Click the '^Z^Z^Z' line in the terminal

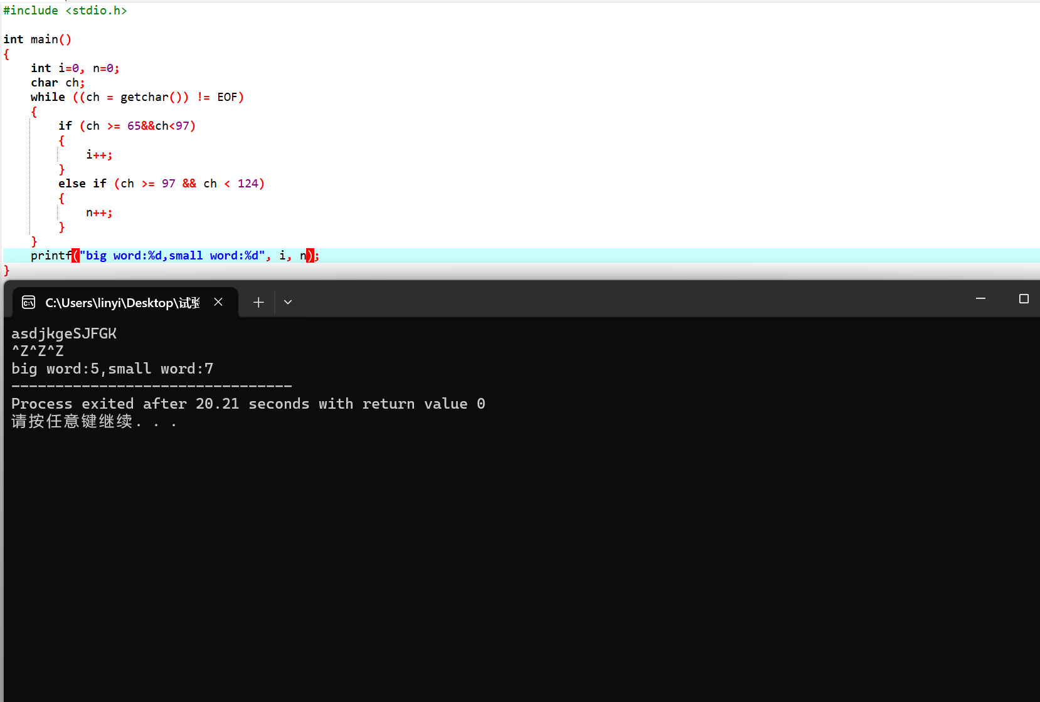click(x=38, y=351)
